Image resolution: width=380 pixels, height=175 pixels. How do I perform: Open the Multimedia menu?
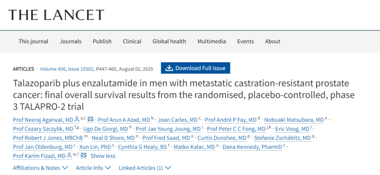(x=211, y=41)
